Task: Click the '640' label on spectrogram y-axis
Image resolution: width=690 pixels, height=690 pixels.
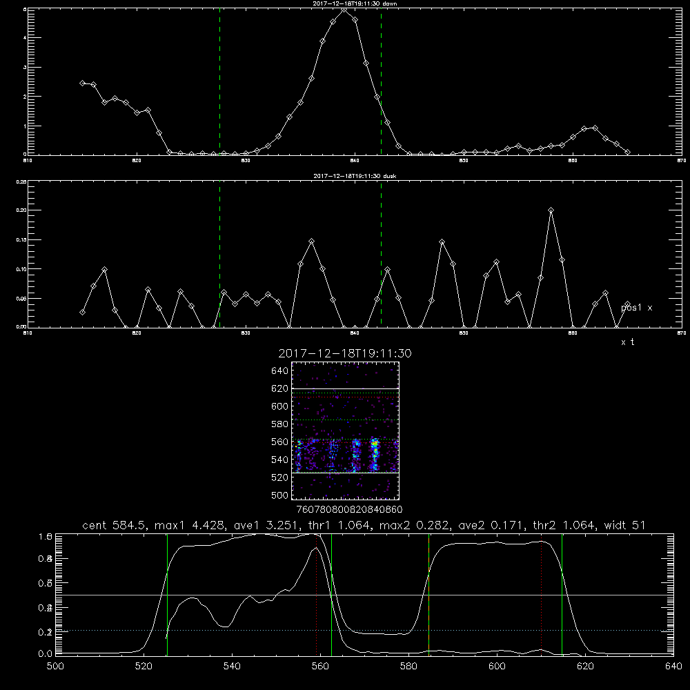Action: pyautogui.click(x=280, y=371)
